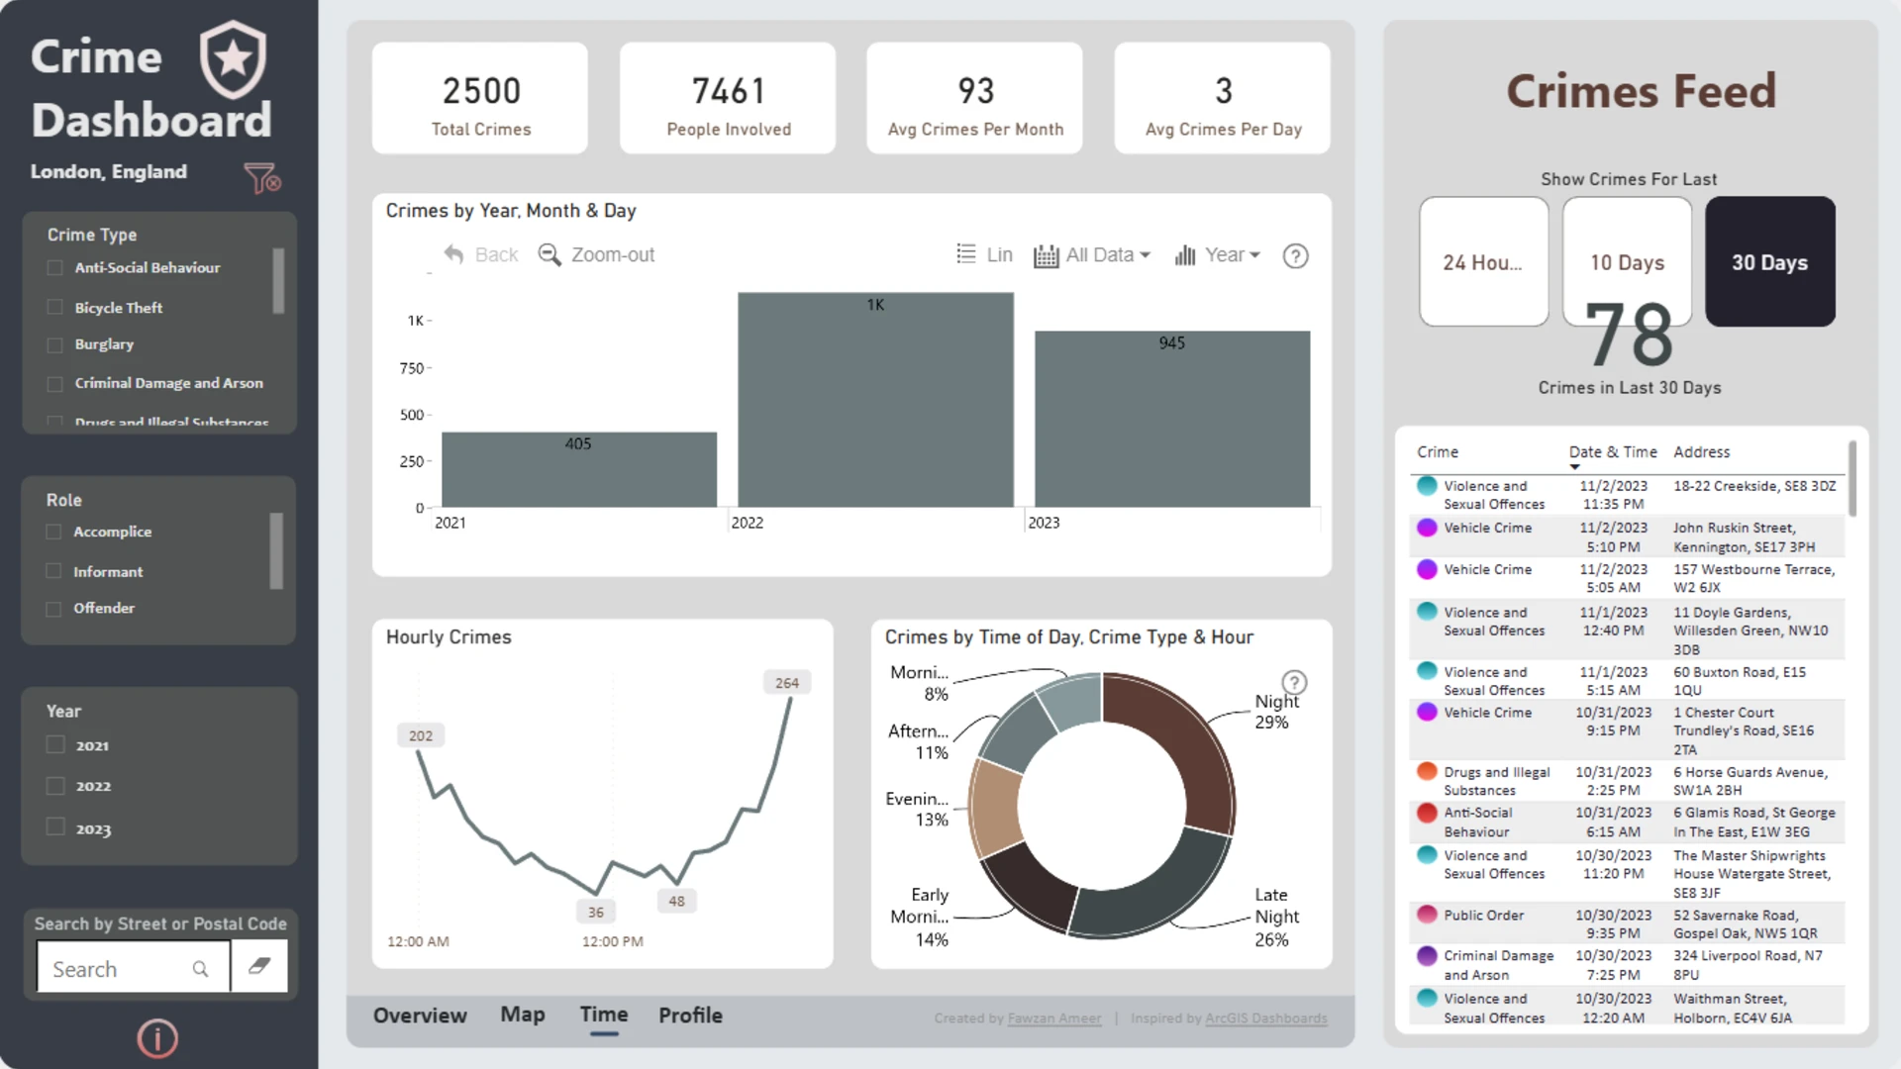
Task: Check Criminal Damage and Arson checkbox
Action: tap(55, 383)
